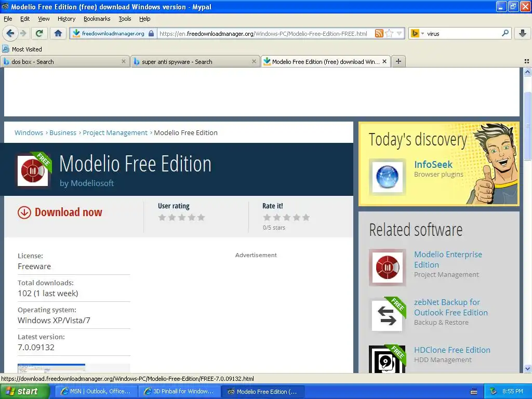The image size is (532, 399).
Task: Click the vertical scrollbar up arrow
Action: pyautogui.click(x=527, y=72)
